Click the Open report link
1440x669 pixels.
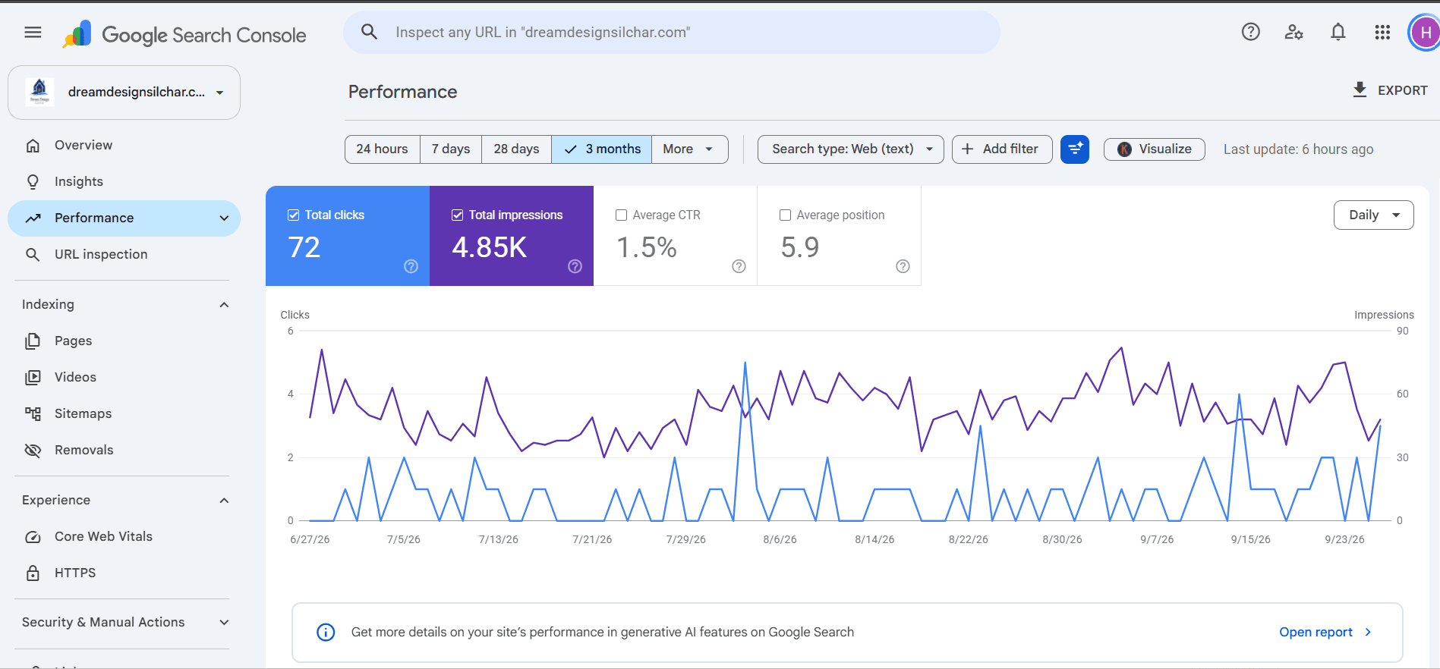coord(1325,633)
